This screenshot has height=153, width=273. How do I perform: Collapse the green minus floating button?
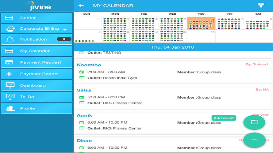coord(254,140)
